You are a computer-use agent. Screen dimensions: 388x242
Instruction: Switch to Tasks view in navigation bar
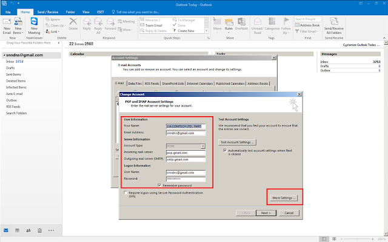click(39, 231)
